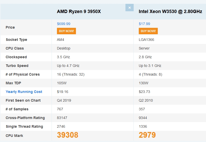Click the # of Physical Cores label
This screenshot has height=142, width=206.
coord(23,74)
